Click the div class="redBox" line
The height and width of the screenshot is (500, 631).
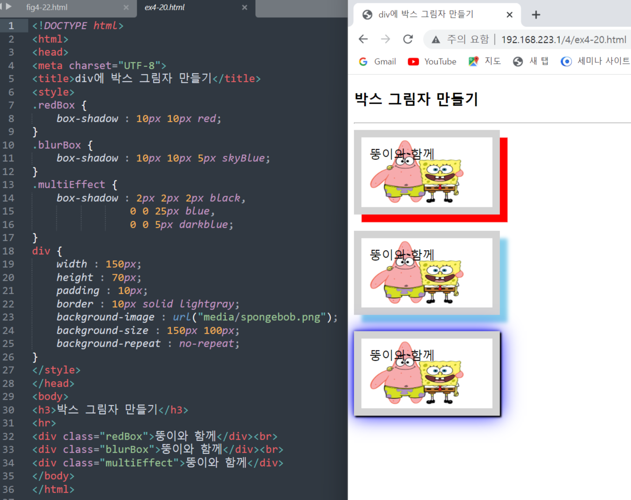pyautogui.click(x=155, y=436)
